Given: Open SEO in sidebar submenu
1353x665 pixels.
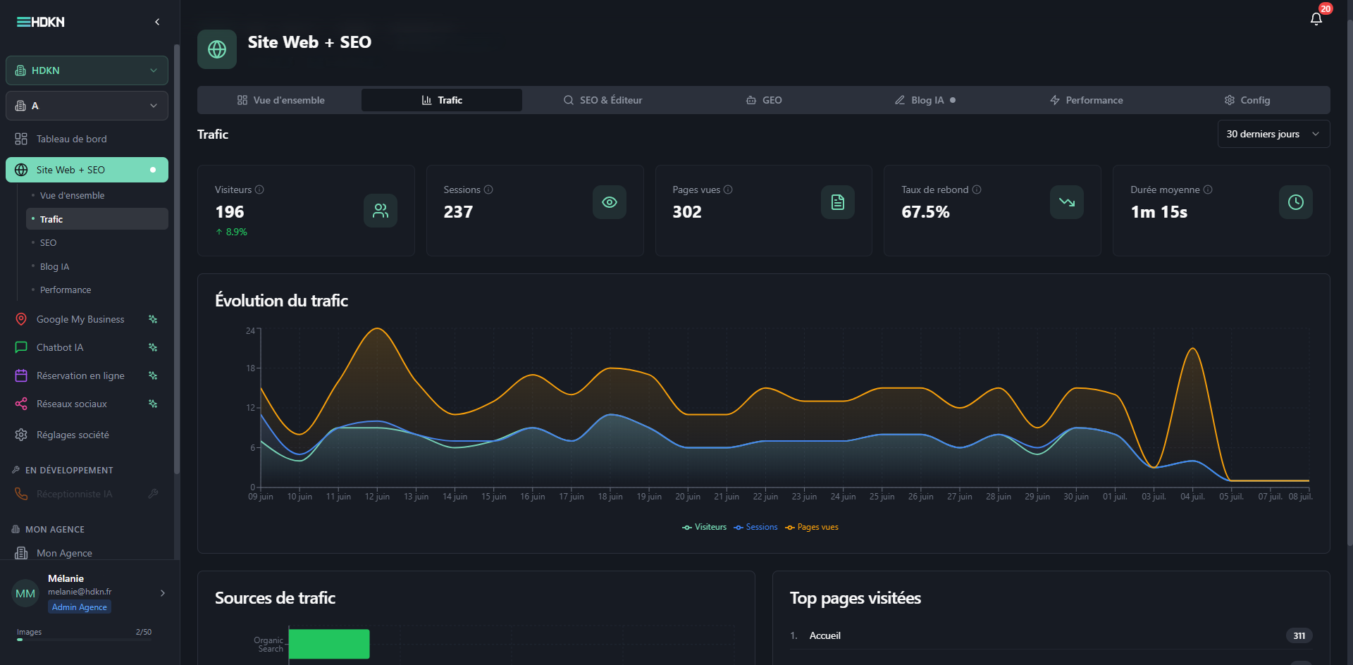Looking at the screenshot, I should pyautogui.click(x=97, y=242).
